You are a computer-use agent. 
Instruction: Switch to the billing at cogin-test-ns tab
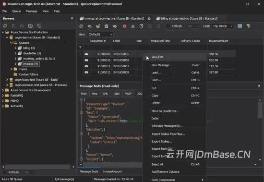pos(189,19)
